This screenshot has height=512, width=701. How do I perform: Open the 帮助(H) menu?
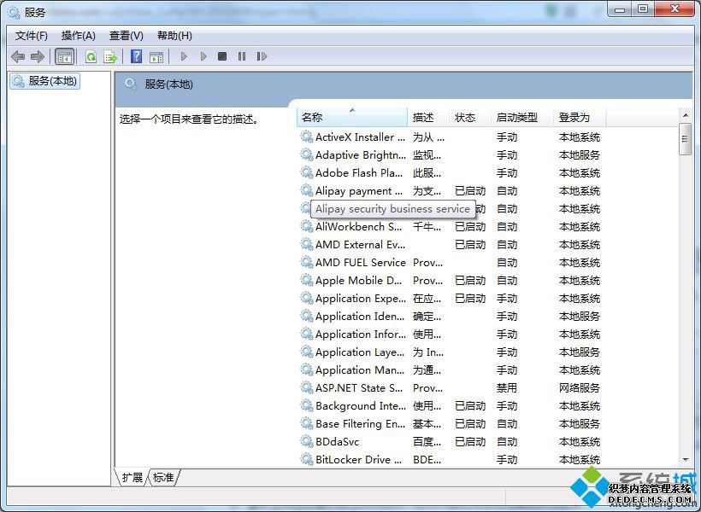point(174,36)
